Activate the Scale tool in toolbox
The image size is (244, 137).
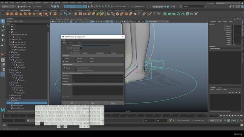(x=2, y=45)
